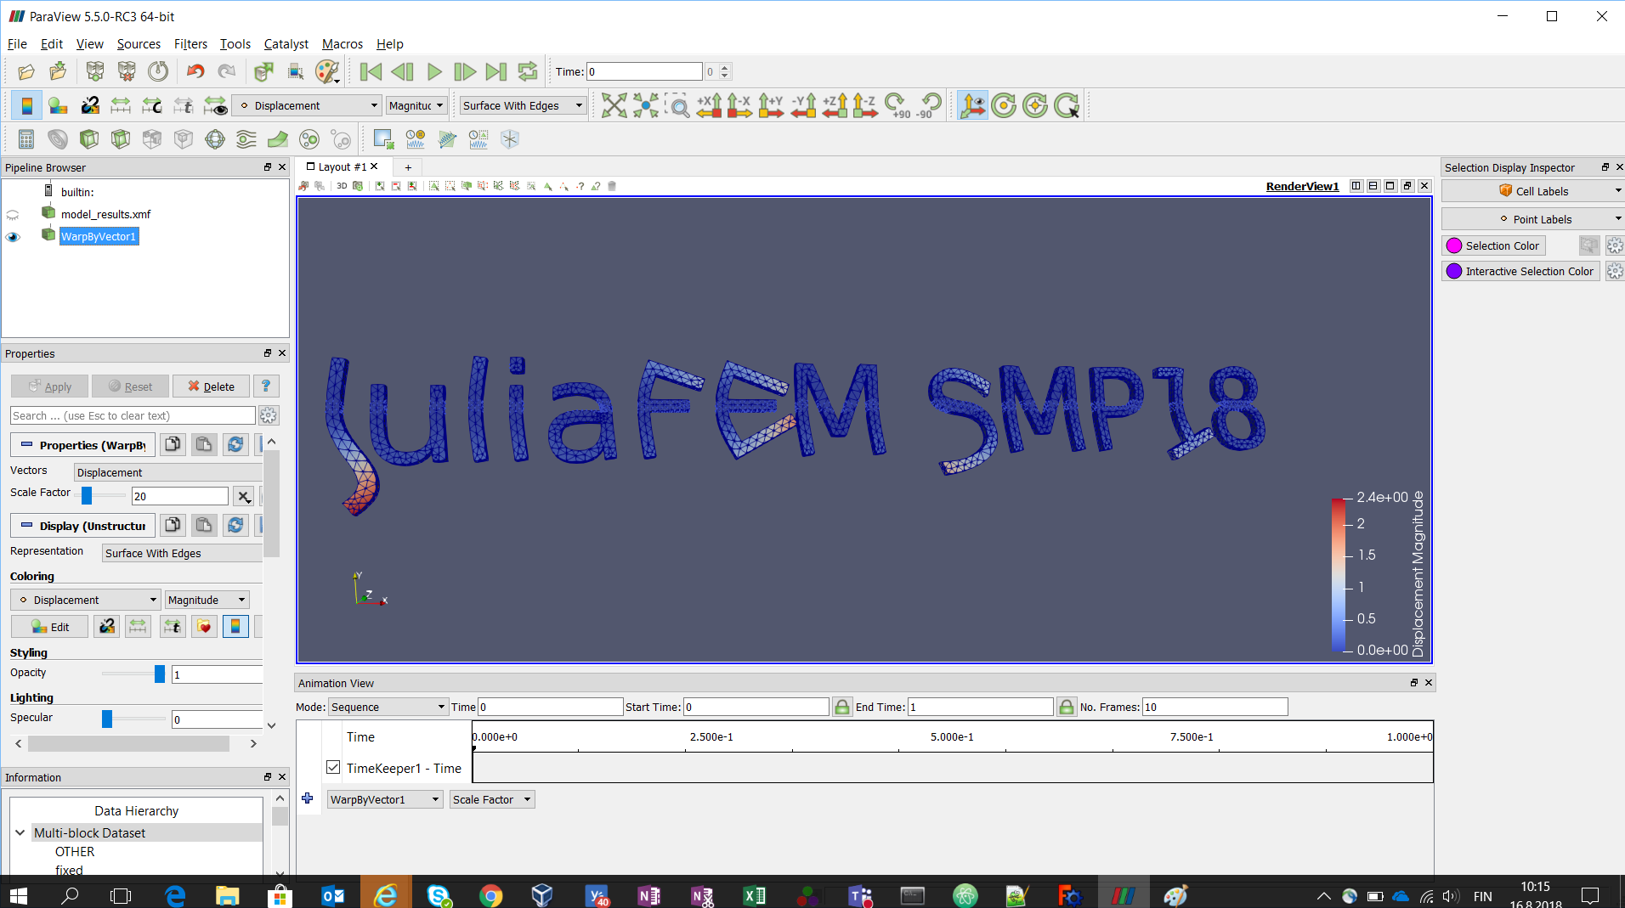
Task: Click the Delete button
Action: tap(211, 386)
